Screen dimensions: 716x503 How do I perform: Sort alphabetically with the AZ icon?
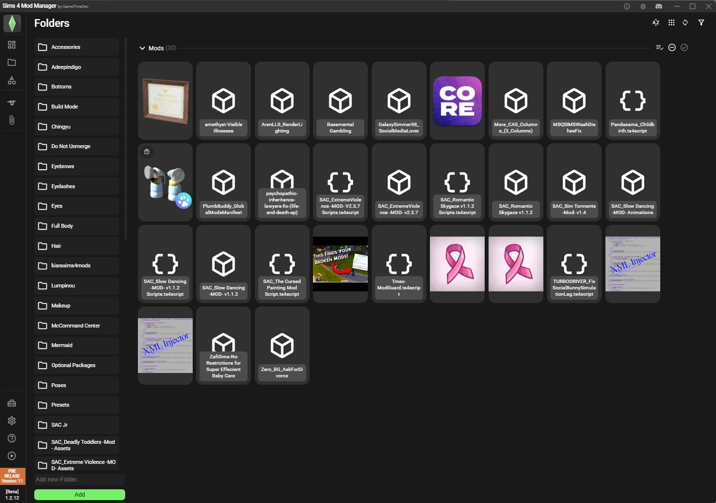(x=656, y=22)
